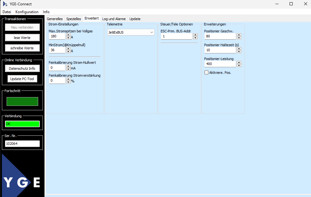Click the MinStrom input showing 36
Image resolution: width=311 pixels, height=197 pixels.
click(57, 50)
